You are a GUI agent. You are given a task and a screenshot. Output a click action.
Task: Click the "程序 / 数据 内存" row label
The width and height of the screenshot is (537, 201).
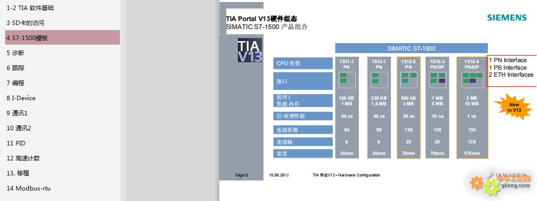point(303,100)
